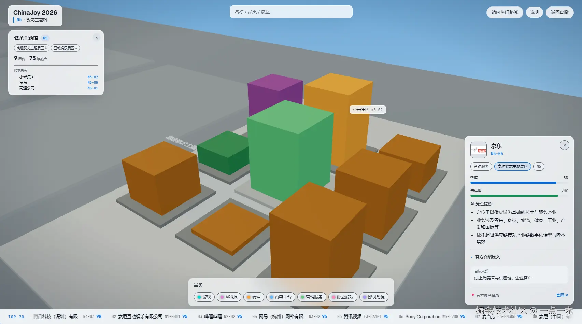Toggle the 游戏 category filter
This screenshot has height=324, width=582.
[204, 297]
